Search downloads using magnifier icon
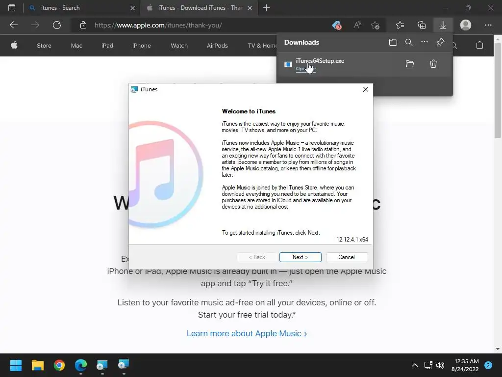The width and height of the screenshot is (502, 377). coord(409,42)
